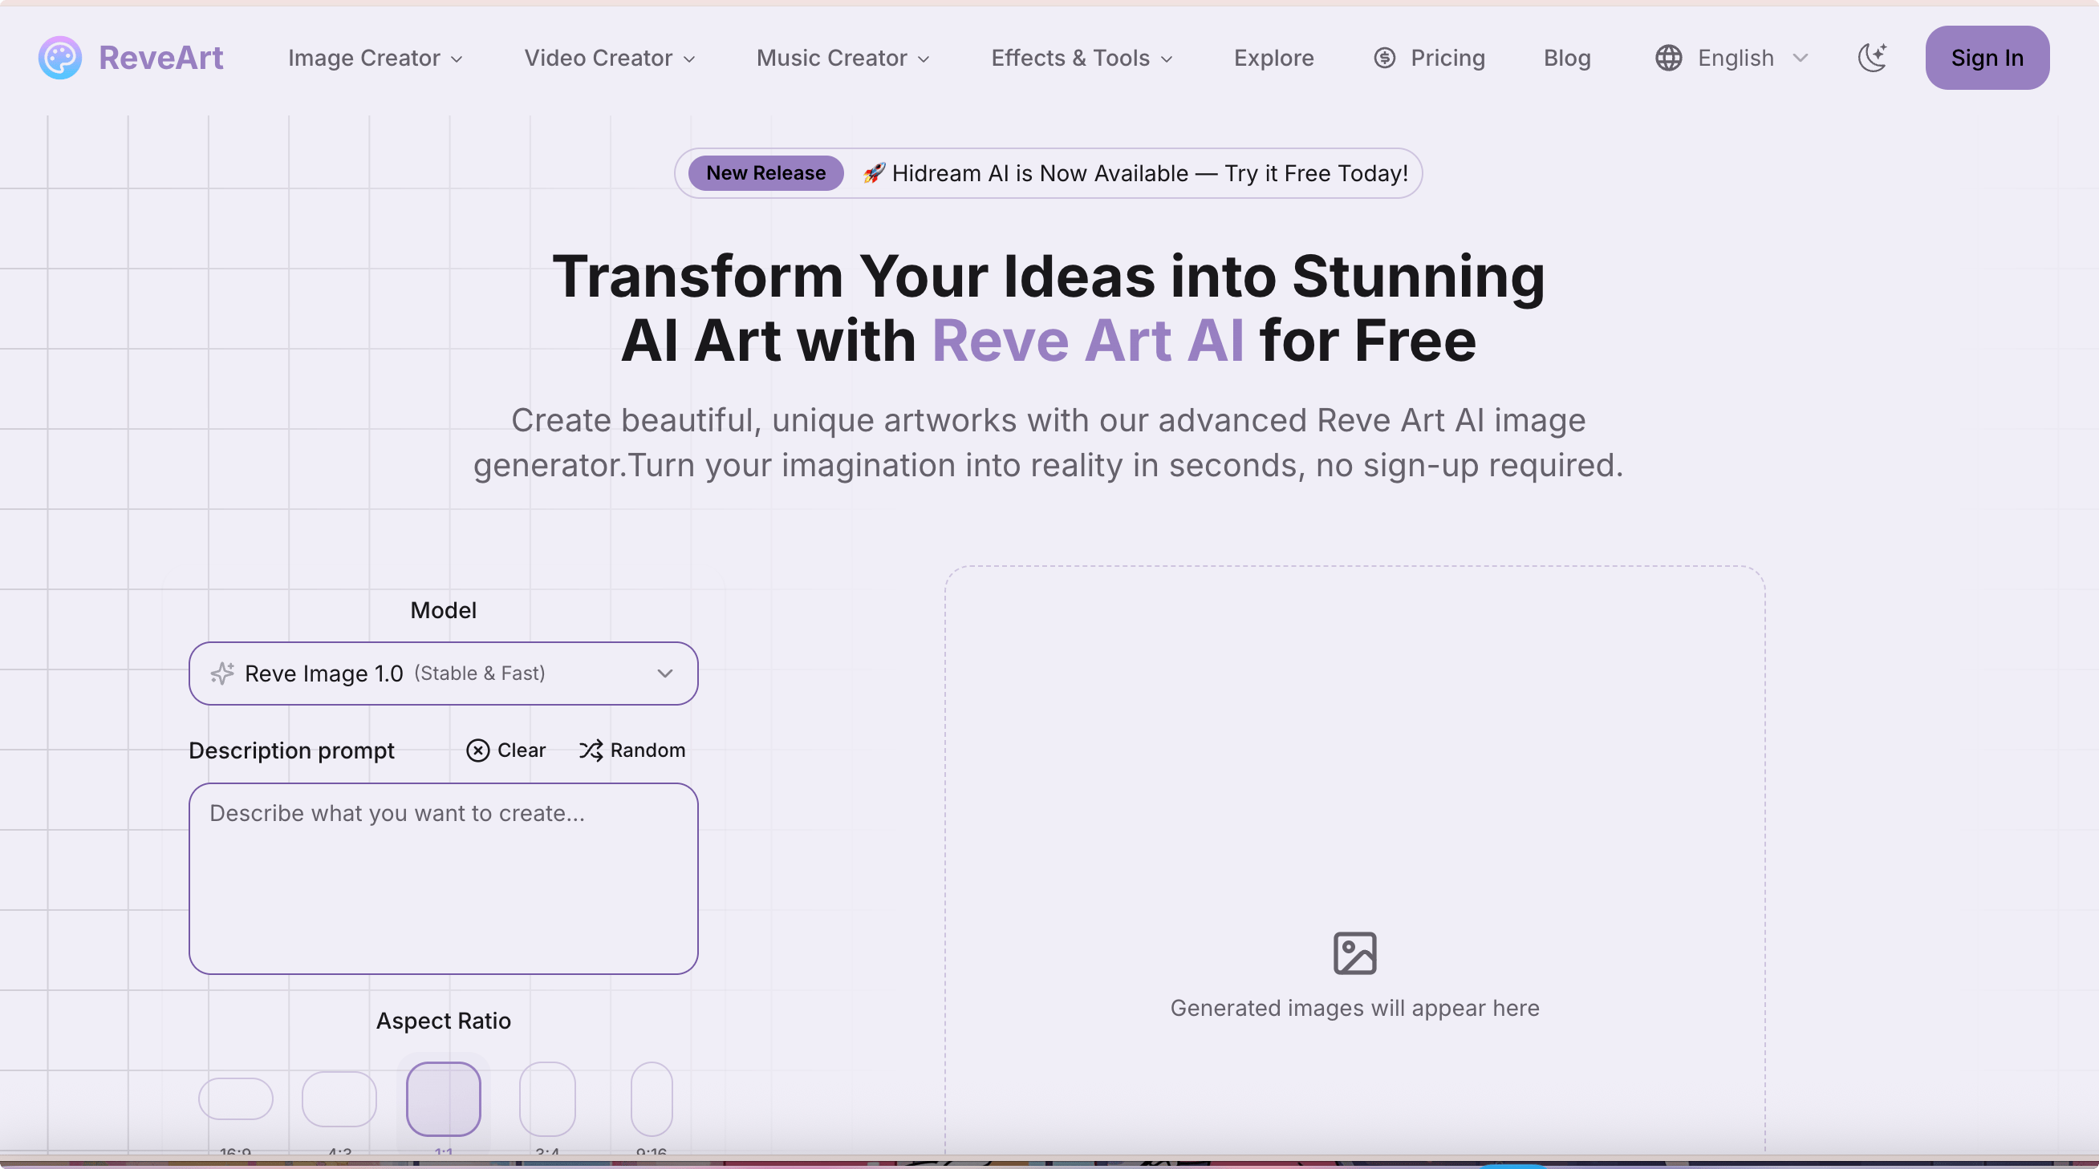Image resolution: width=2099 pixels, height=1169 pixels.
Task: Click the 'Model' label
Action: [x=443, y=609]
